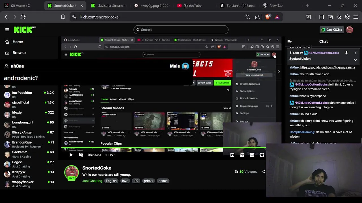The image size is (362, 203).
Task: Toggle theater mode in the player
Action: coord(252,155)
